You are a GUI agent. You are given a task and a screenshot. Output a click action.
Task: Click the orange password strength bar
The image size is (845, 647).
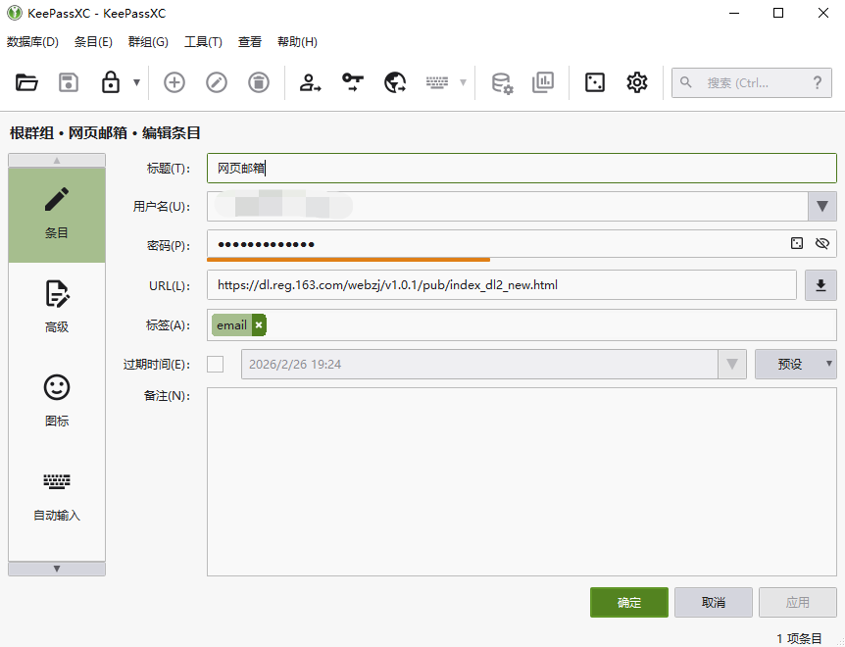click(x=348, y=260)
